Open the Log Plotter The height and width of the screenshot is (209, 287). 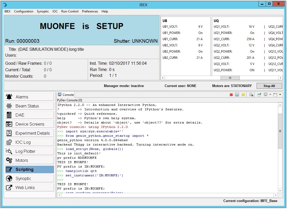[x=29, y=151]
